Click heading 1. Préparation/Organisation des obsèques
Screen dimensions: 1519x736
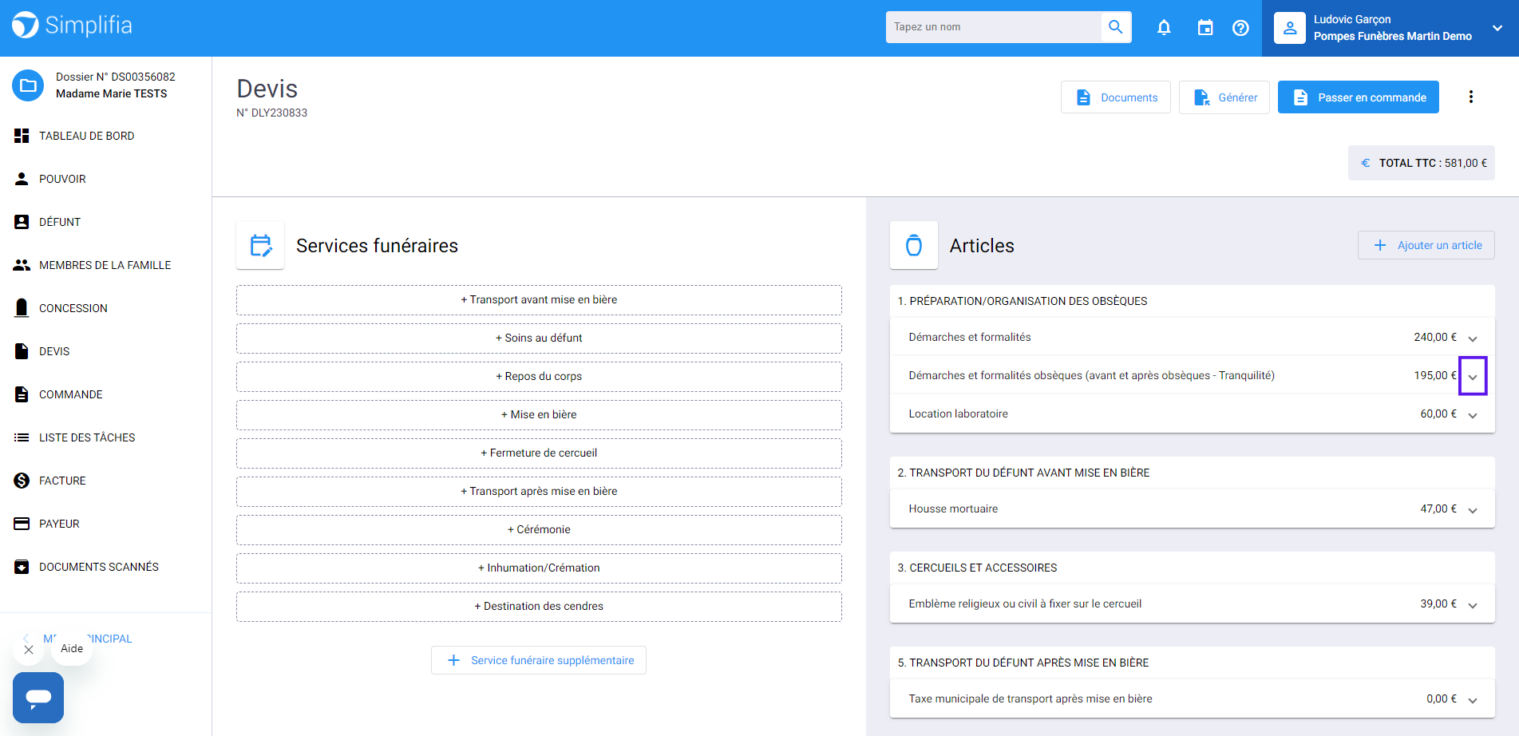(1023, 301)
